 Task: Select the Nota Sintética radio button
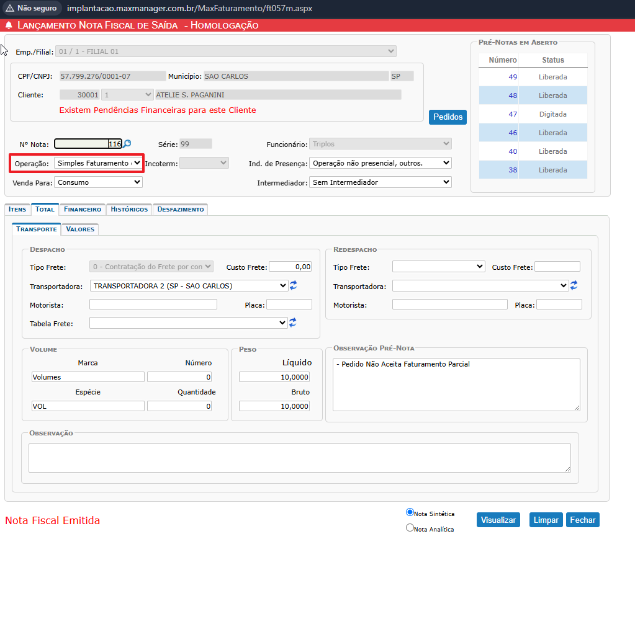(410, 512)
